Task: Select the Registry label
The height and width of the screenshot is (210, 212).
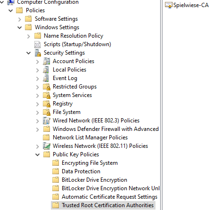Action: (x=63, y=104)
